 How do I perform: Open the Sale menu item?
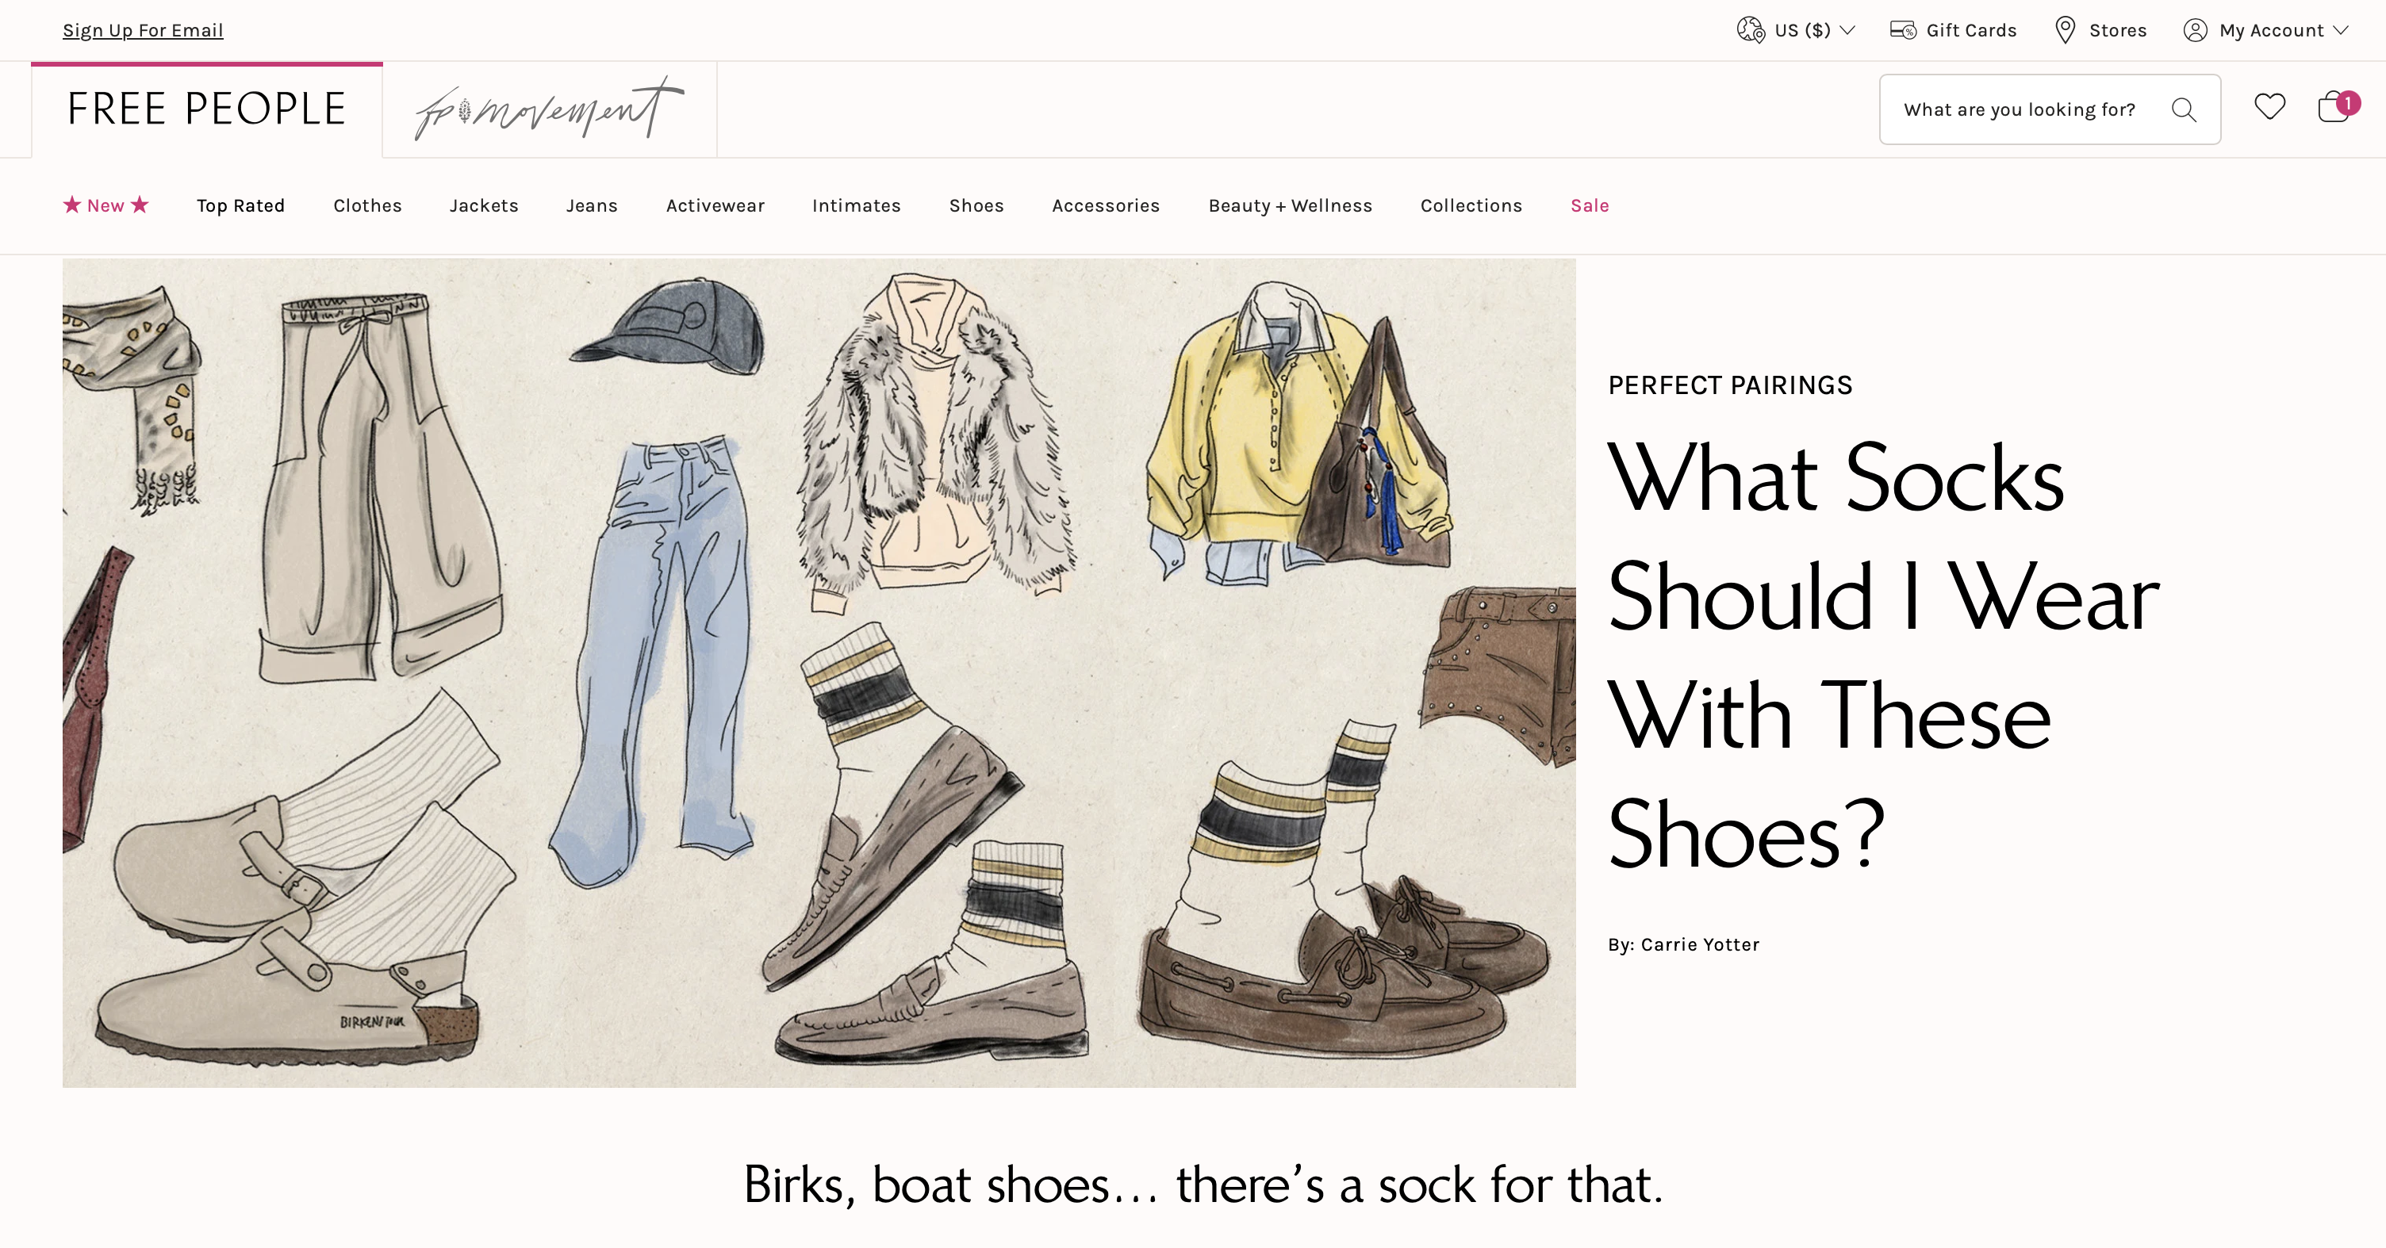coord(1590,205)
